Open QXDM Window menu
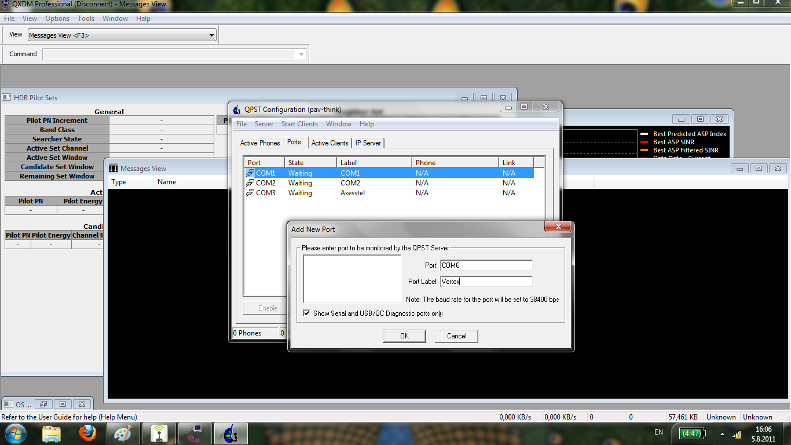 115,19
